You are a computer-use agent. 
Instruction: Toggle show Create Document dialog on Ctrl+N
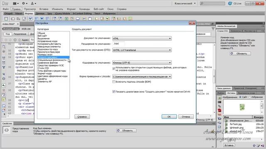pos(113,91)
